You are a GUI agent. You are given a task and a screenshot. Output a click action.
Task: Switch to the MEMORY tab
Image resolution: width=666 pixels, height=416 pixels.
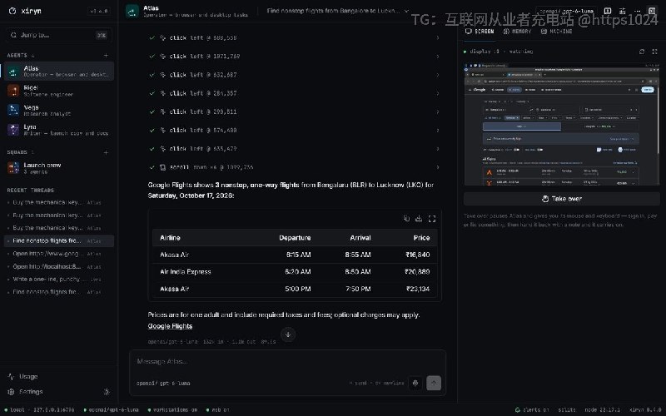(x=517, y=32)
